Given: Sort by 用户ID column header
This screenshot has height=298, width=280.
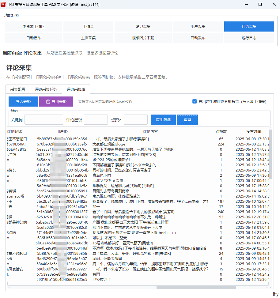Looking at the screenshot, I should point(62,131).
